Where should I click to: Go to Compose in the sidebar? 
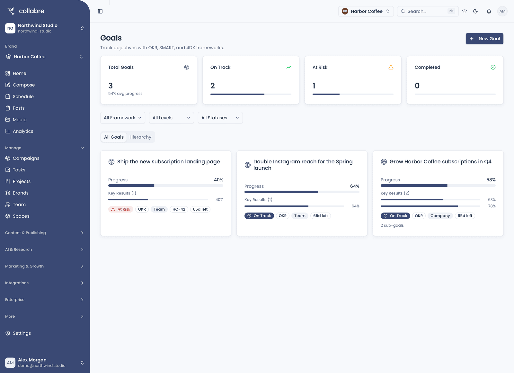(x=45, y=85)
